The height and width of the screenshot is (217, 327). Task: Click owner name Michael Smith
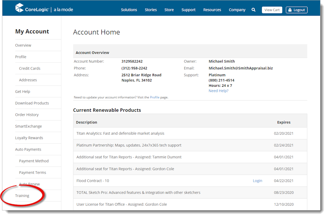coord(222,61)
